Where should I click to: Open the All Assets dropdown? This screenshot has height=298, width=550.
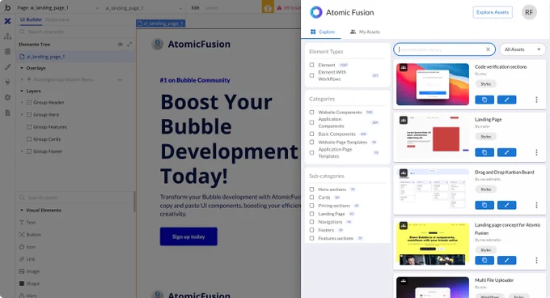522,49
